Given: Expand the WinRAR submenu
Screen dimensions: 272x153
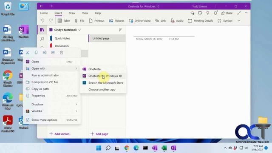Looking at the screenshot, I should point(52,111).
